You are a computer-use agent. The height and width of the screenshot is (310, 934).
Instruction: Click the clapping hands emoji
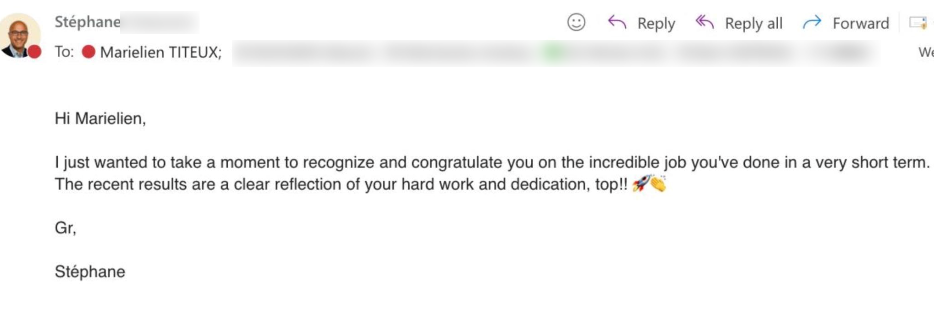[658, 183]
